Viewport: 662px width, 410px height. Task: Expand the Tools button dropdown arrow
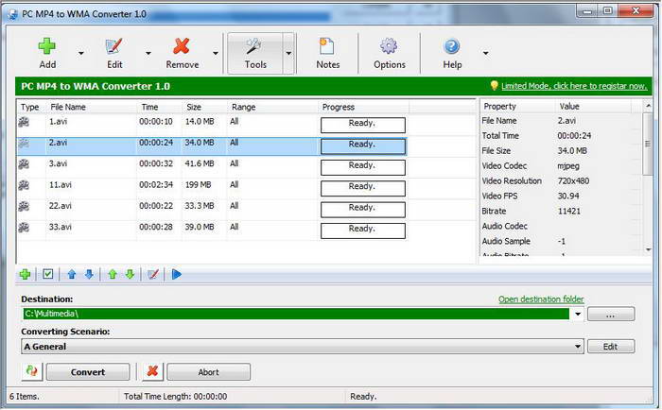pos(288,53)
